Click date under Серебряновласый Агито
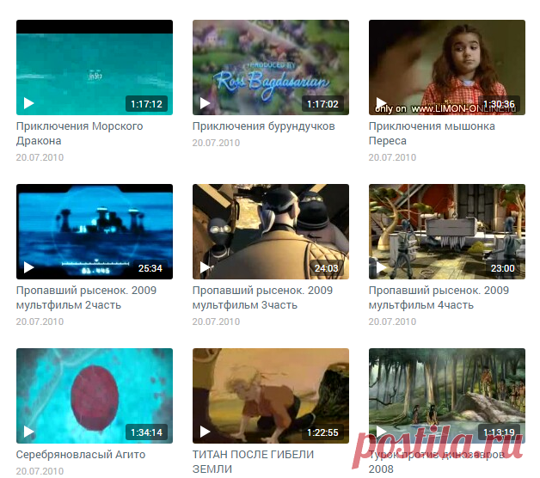Screen dimensions: 540x478 click(x=40, y=471)
